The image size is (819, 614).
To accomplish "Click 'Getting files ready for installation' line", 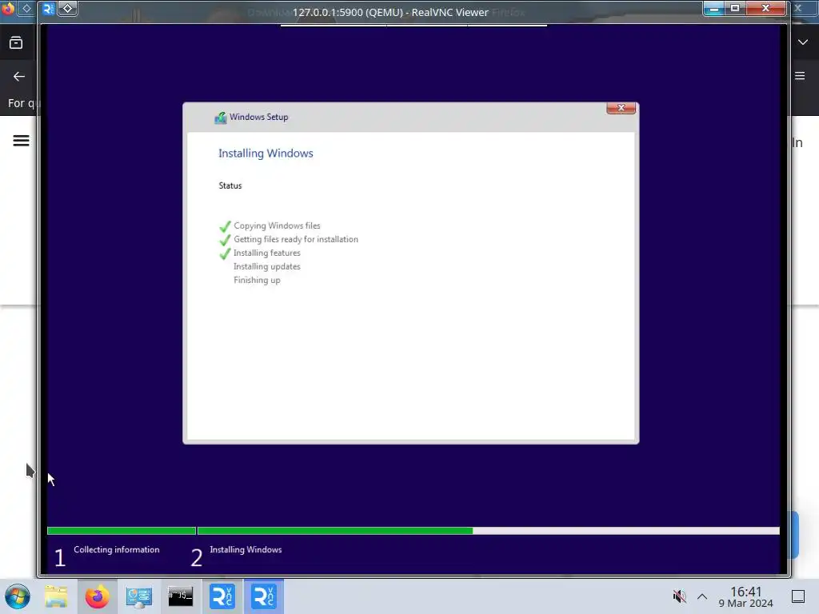I will tap(296, 239).
